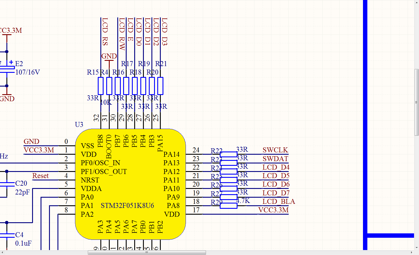The height and width of the screenshot is (255, 419).
Task: Click the horizontal scrollbar thumb
Action: tap(147, 252)
